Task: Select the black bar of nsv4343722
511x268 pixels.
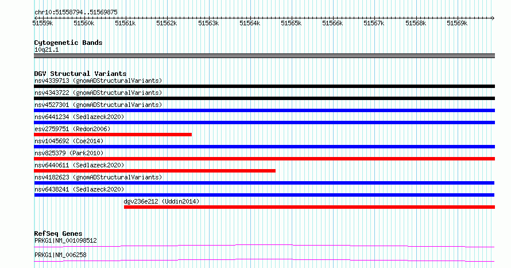Action: click(x=264, y=98)
